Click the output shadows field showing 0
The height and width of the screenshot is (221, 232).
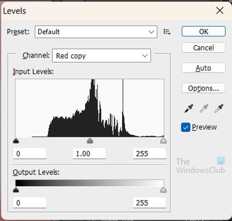tap(30, 202)
